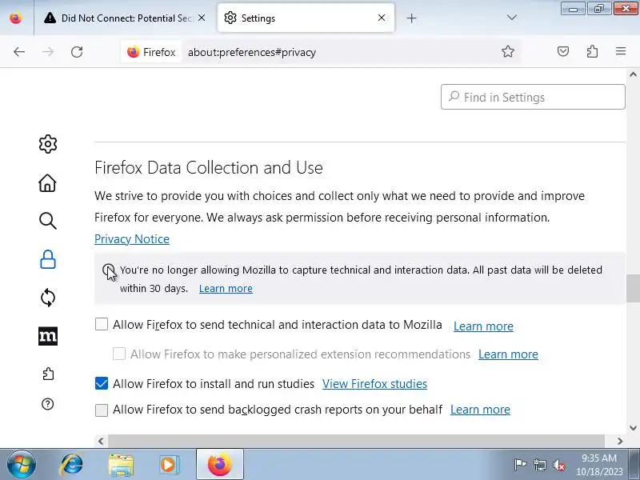The height and width of the screenshot is (480, 640).
Task: Open the List all tabs dropdown
Action: (512, 18)
